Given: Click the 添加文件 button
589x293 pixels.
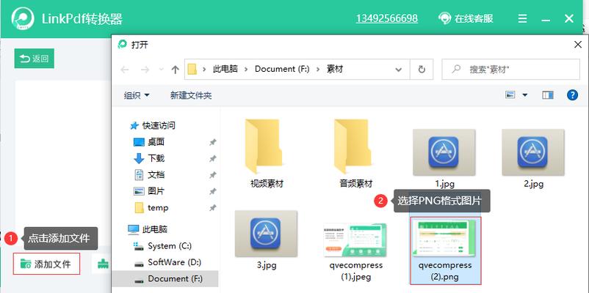Looking at the screenshot, I should tap(46, 264).
